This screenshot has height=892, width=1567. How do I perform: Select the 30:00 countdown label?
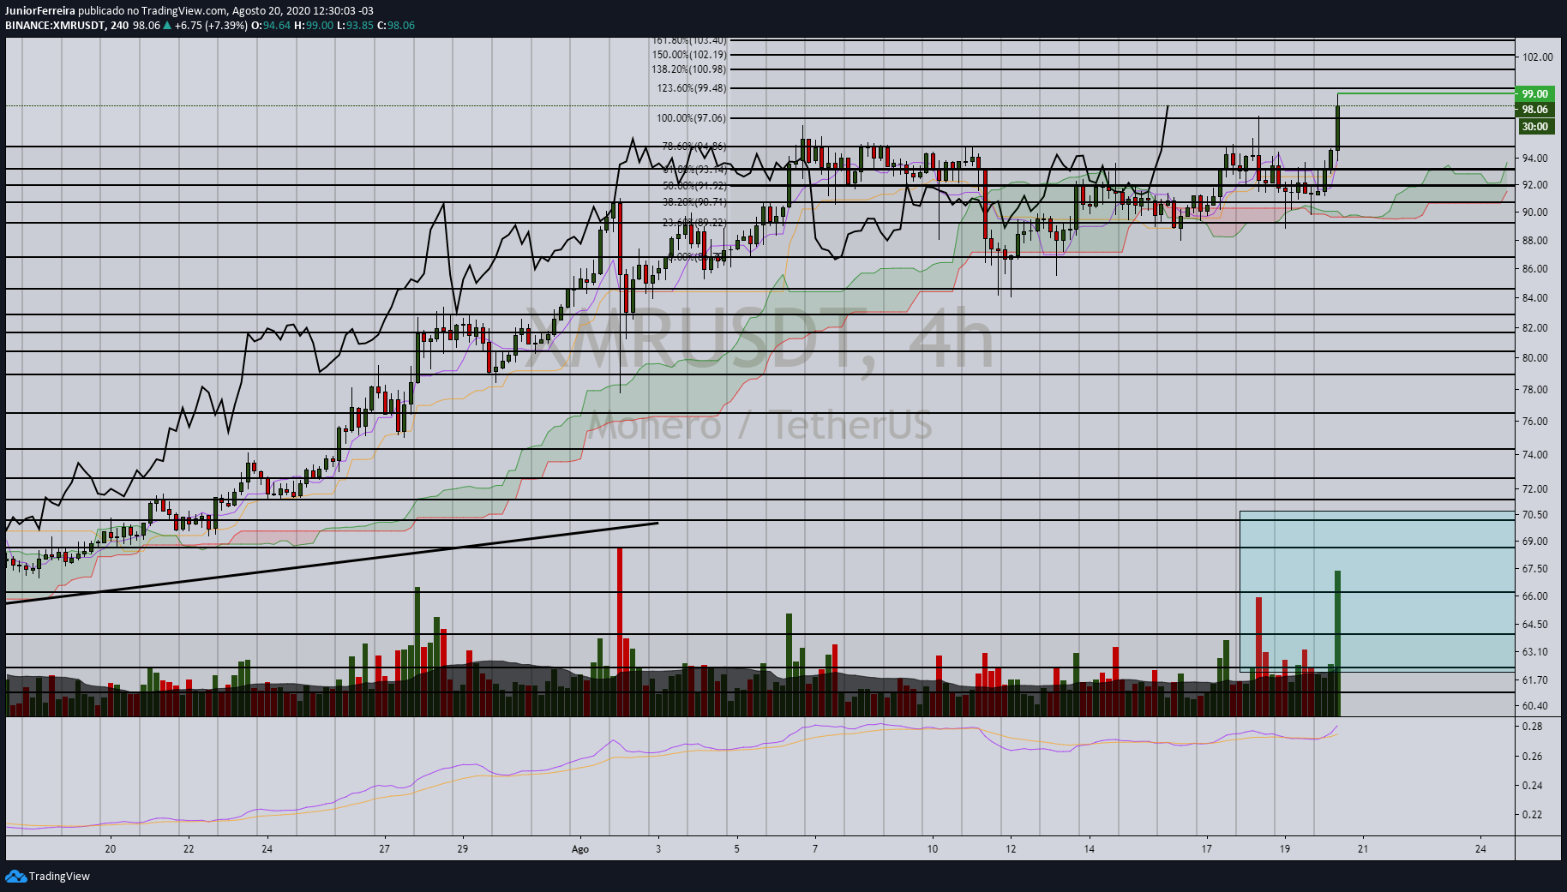1534,126
